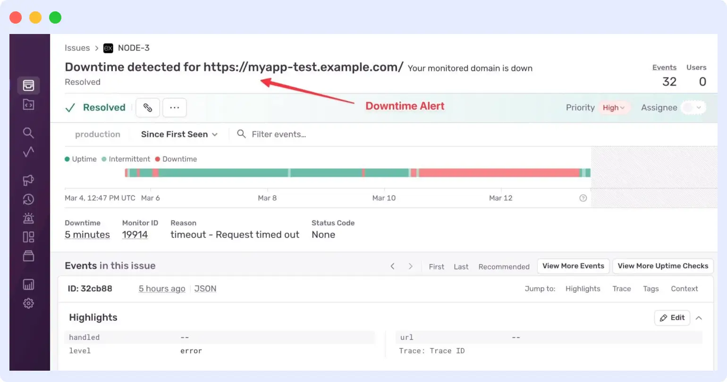Click the Events count 32

pyautogui.click(x=669, y=82)
